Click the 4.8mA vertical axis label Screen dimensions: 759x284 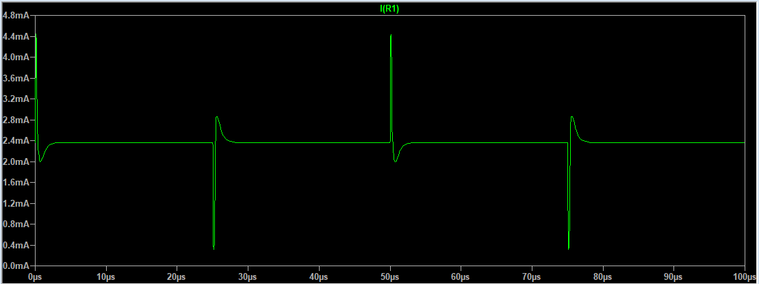(16, 16)
